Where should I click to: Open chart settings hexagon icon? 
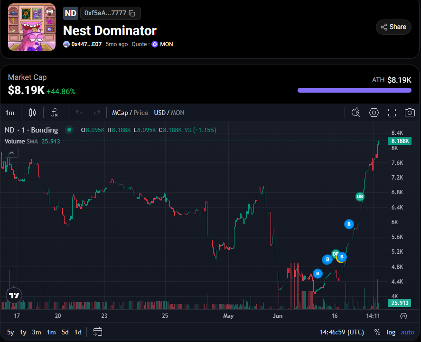click(x=374, y=113)
